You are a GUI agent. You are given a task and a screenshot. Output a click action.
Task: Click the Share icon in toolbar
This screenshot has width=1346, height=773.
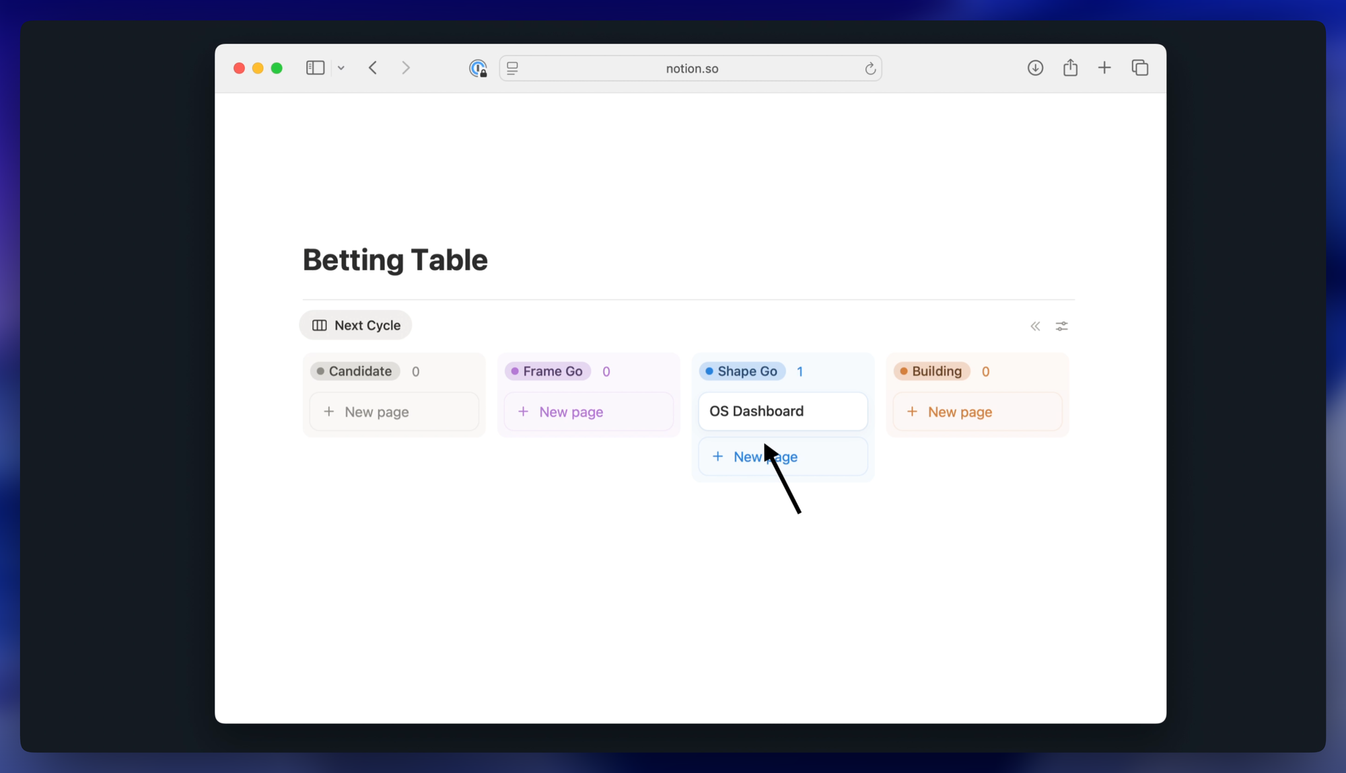click(1070, 68)
